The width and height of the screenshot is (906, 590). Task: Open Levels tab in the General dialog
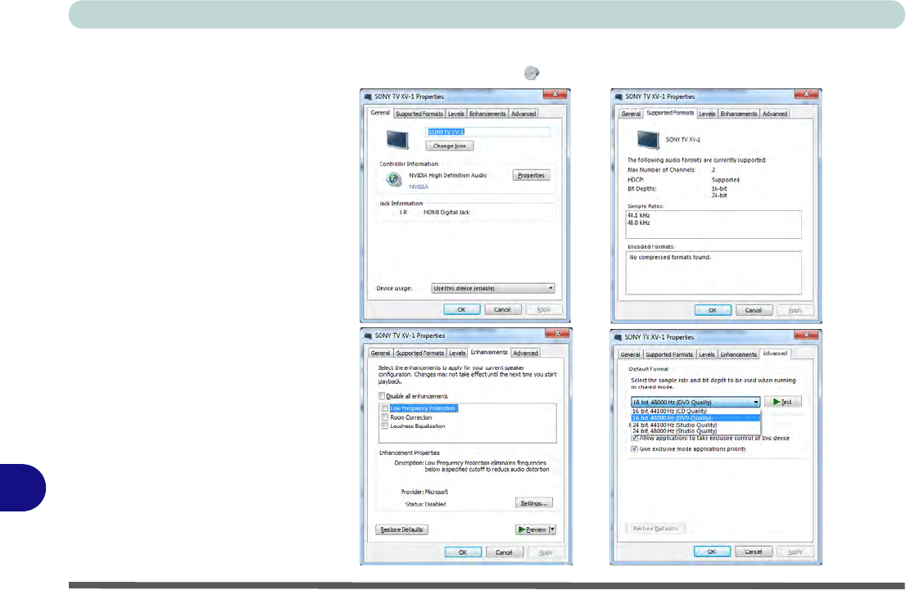456,114
